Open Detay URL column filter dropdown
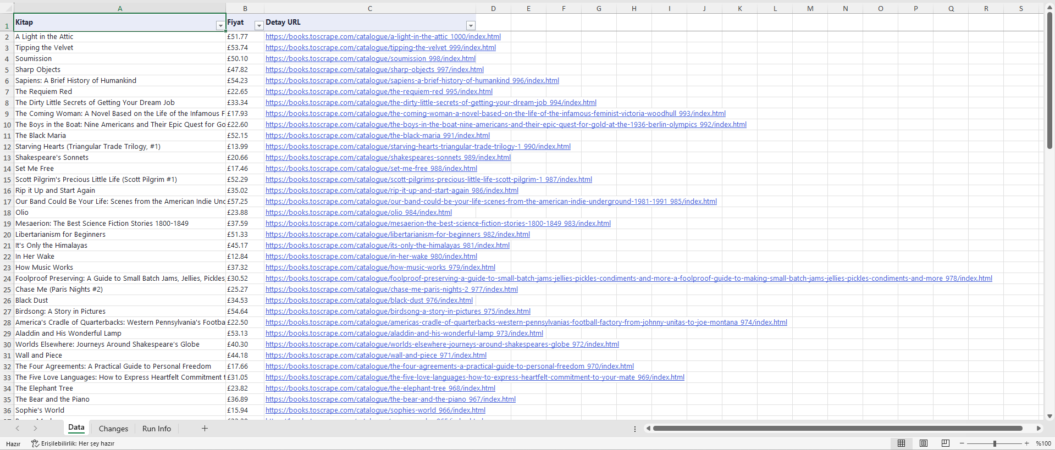The width and height of the screenshot is (1055, 450). (471, 26)
